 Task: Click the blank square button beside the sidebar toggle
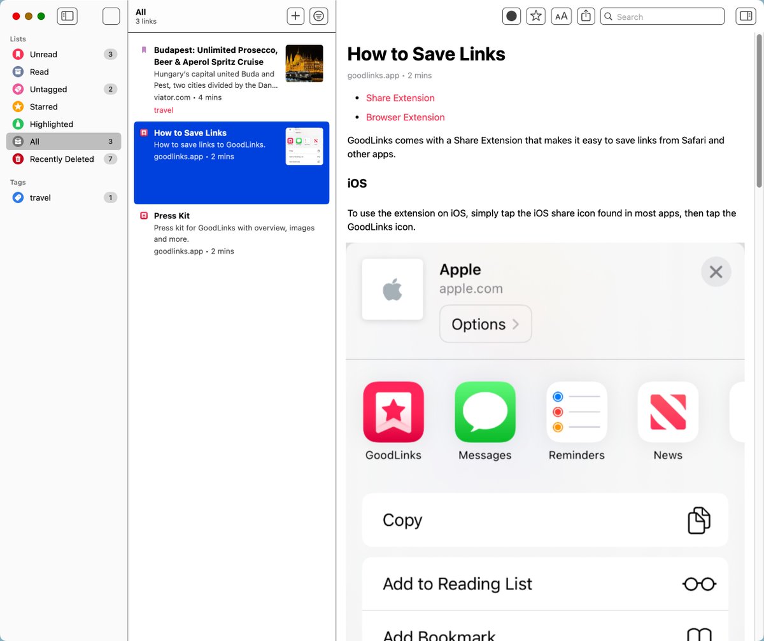tap(111, 16)
